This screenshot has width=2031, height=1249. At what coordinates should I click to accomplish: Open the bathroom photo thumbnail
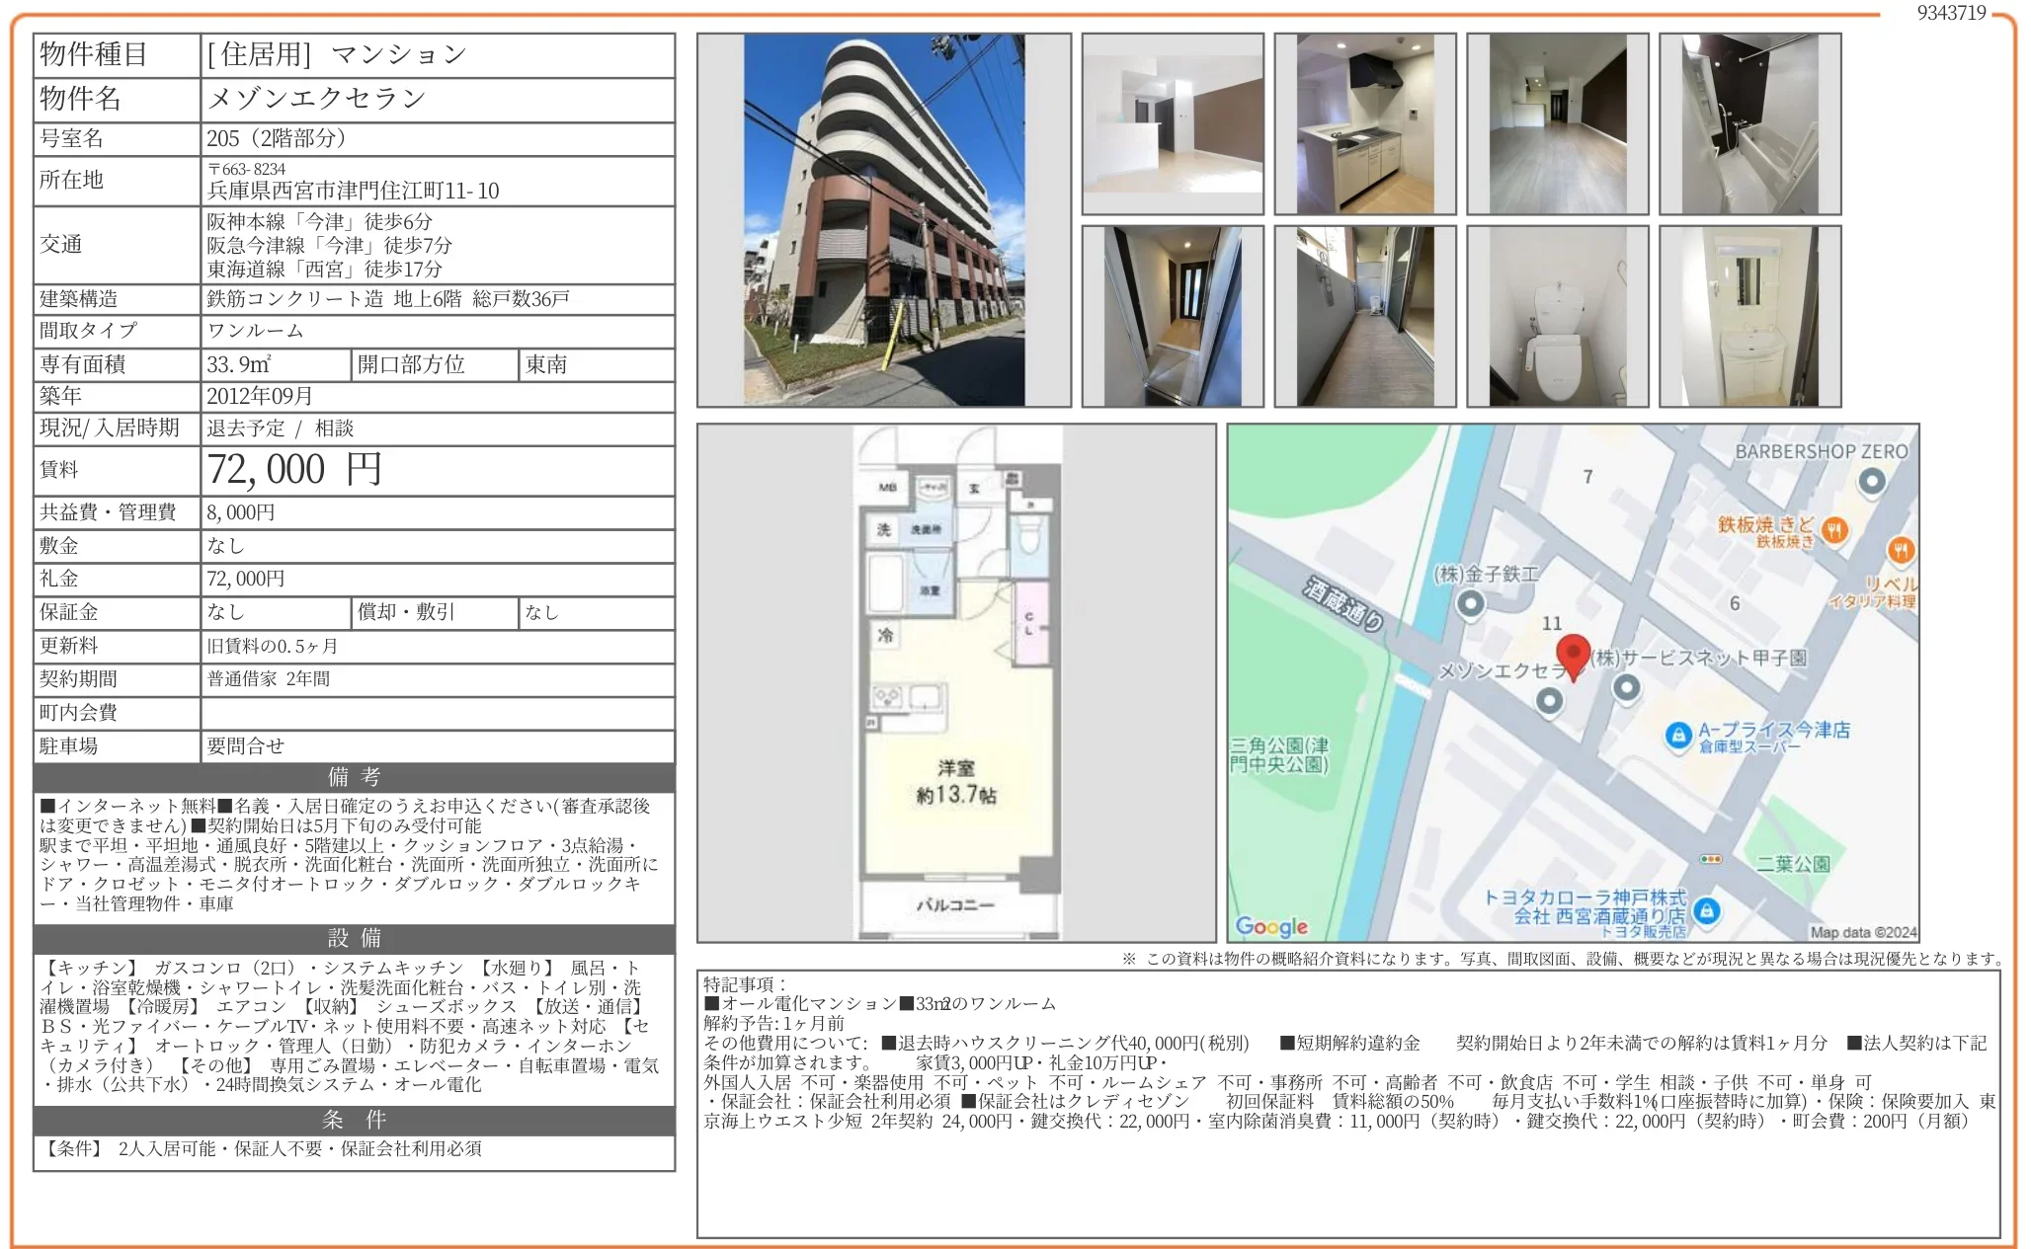[1749, 124]
